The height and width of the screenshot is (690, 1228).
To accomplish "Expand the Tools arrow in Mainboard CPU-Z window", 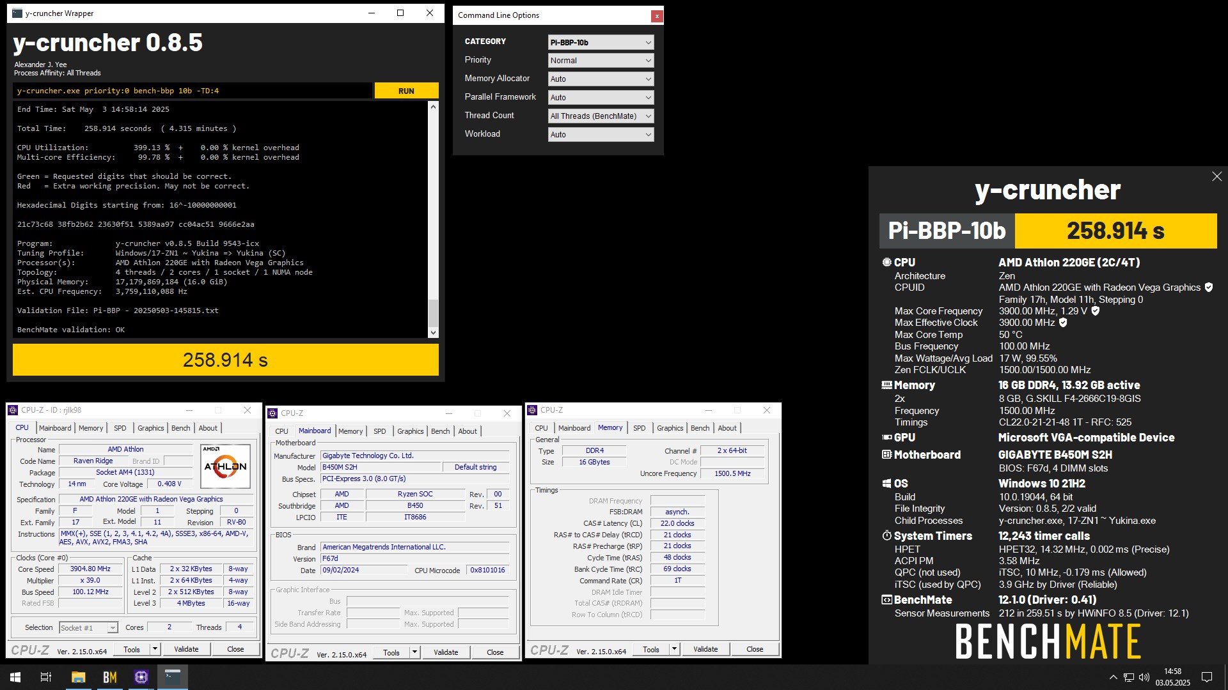I will [x=414, y=652].
